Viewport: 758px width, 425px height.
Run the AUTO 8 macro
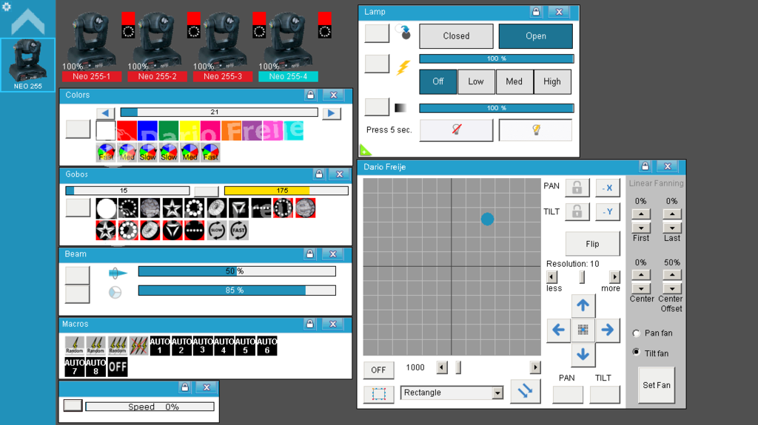(x=95, y=367)
